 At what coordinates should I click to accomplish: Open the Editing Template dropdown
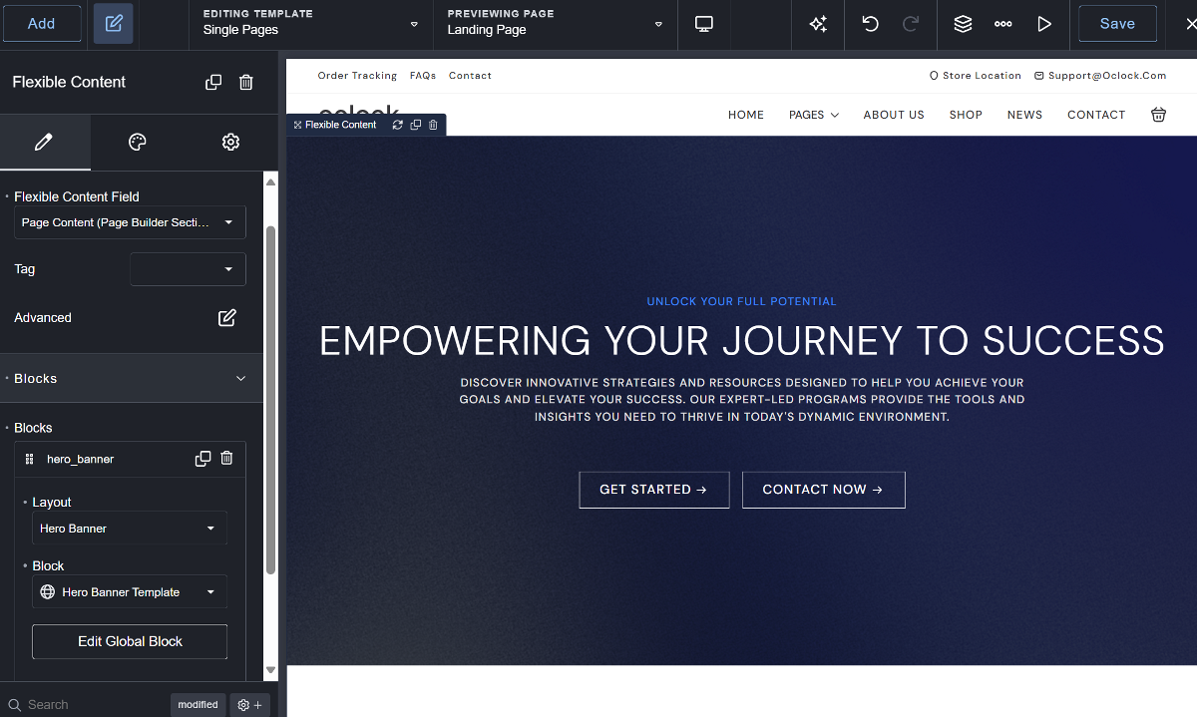click(310, 23)
